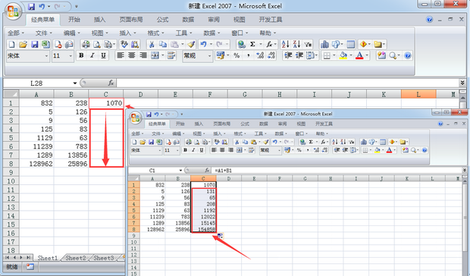The width and height of the screenshot is (470, 276).
Task: Click the Open folder icon in the larger window's toolbar
Action: 23,45
